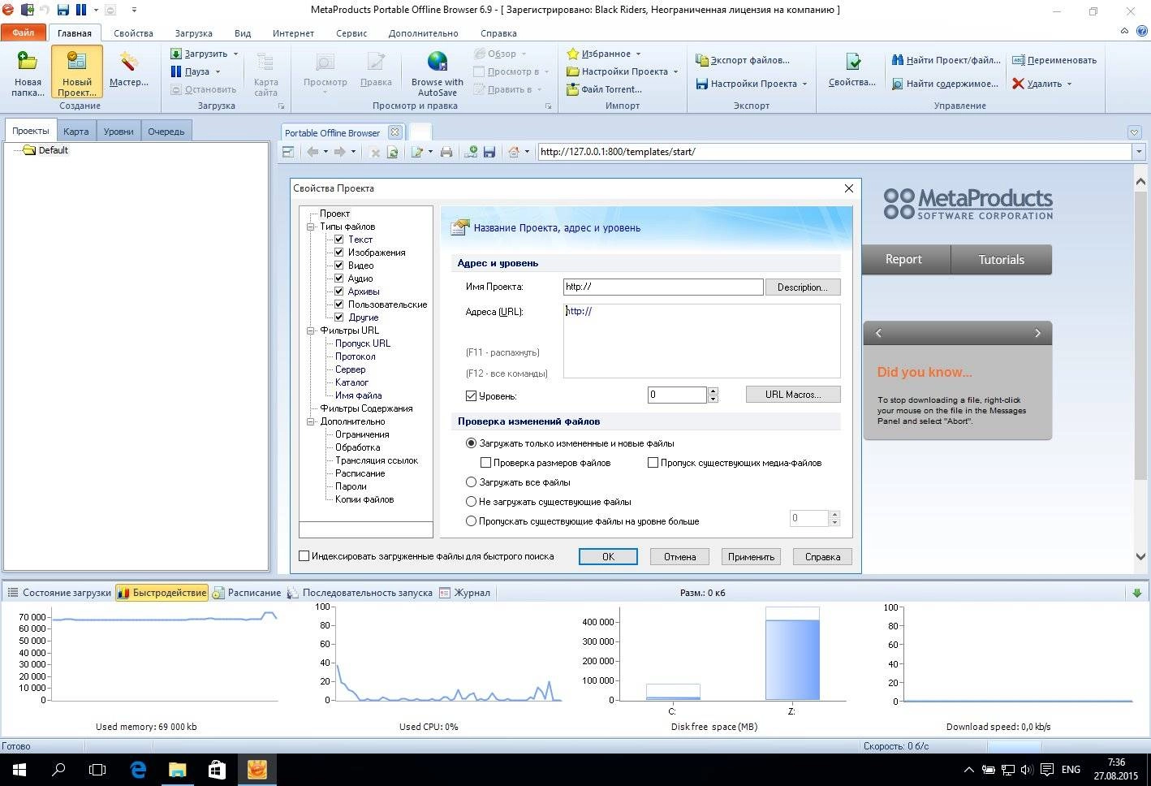
Task: Open Загрузить dropdown arrow
Action: pyautogui.click(x=236, y=54)
